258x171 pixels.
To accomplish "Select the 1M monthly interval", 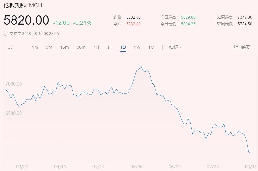I will 151,47.
